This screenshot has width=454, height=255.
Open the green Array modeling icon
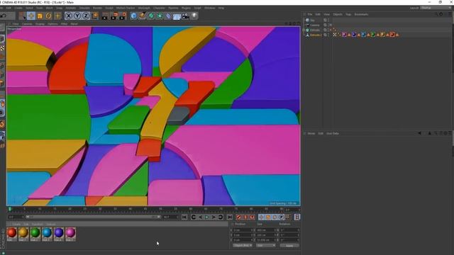[160, 16]
